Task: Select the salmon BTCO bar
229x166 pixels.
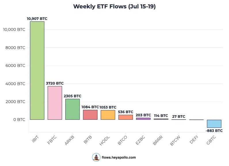Action: pyautogui.click(x=126, y=117)
